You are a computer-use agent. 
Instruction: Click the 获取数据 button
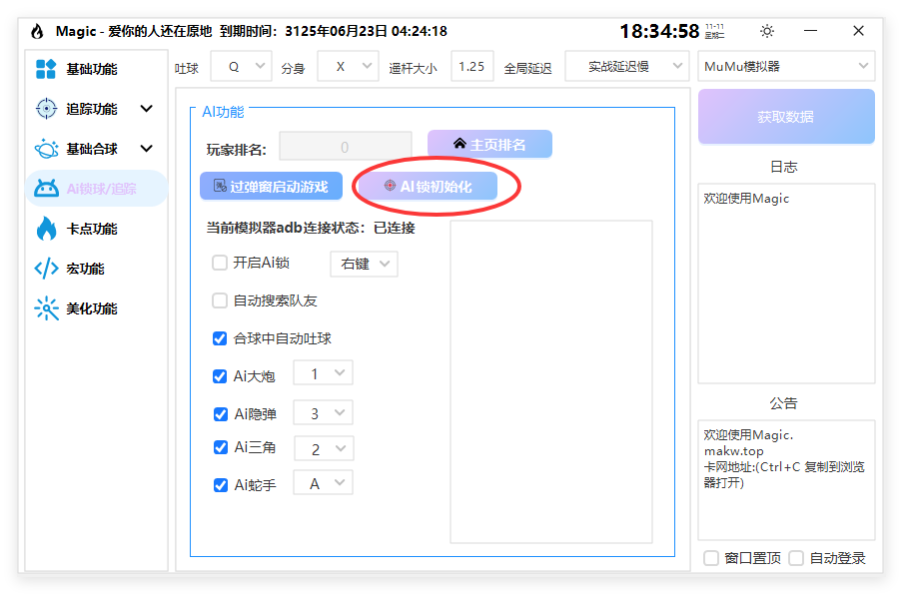[x=785, y=117]
